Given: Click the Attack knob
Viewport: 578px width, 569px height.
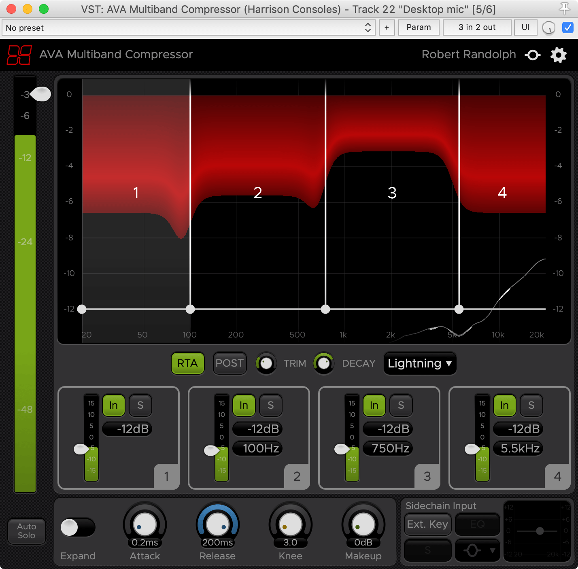Looking at the screenshot, I should [145, 524].
